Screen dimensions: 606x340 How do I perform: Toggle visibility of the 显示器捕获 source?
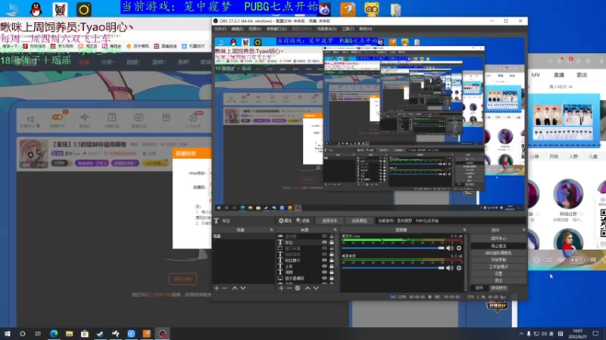point(324,278)
